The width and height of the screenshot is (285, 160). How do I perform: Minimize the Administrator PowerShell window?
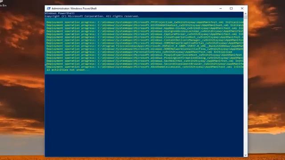pyautogui.click(x=220, y=8)
